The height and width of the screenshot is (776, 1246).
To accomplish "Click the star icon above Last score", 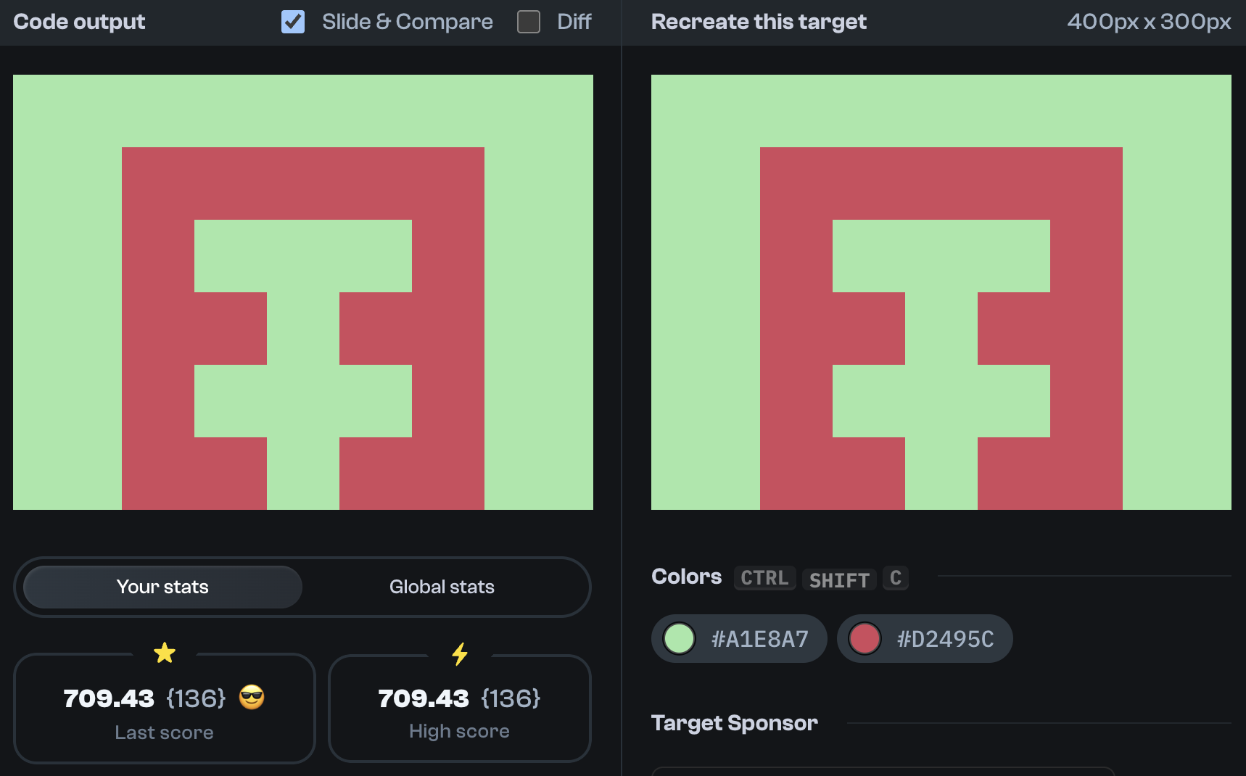I will [x=164, y=653].
